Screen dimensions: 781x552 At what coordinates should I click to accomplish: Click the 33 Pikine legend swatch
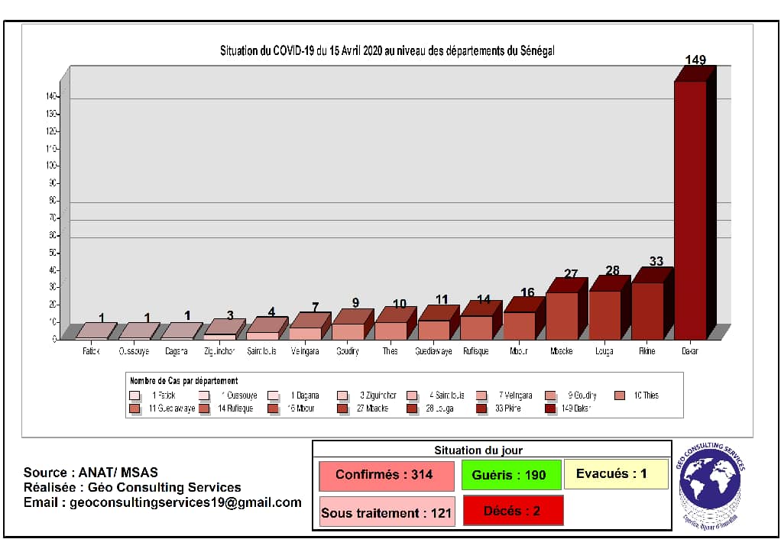481,408
